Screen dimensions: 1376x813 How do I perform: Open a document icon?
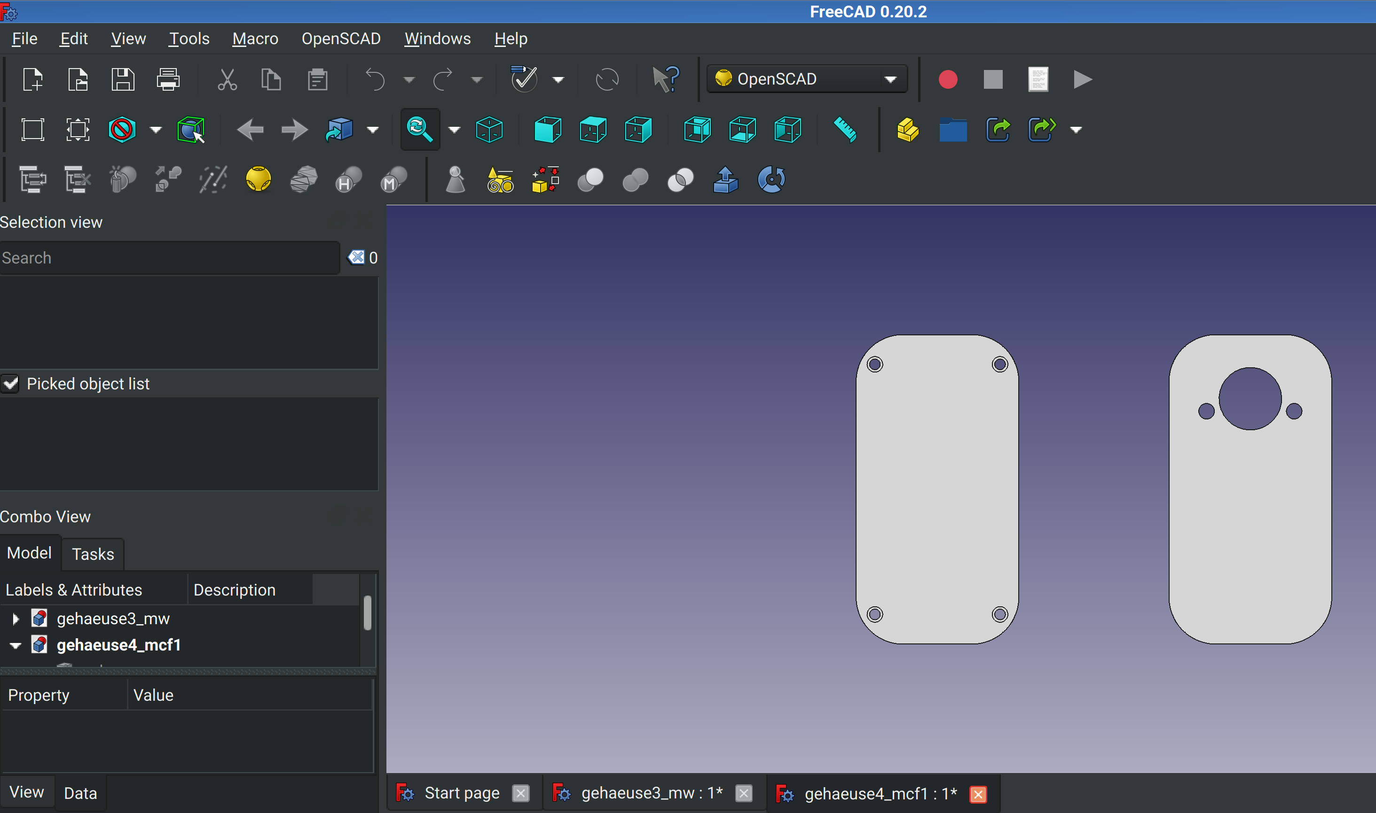point(78,79)
